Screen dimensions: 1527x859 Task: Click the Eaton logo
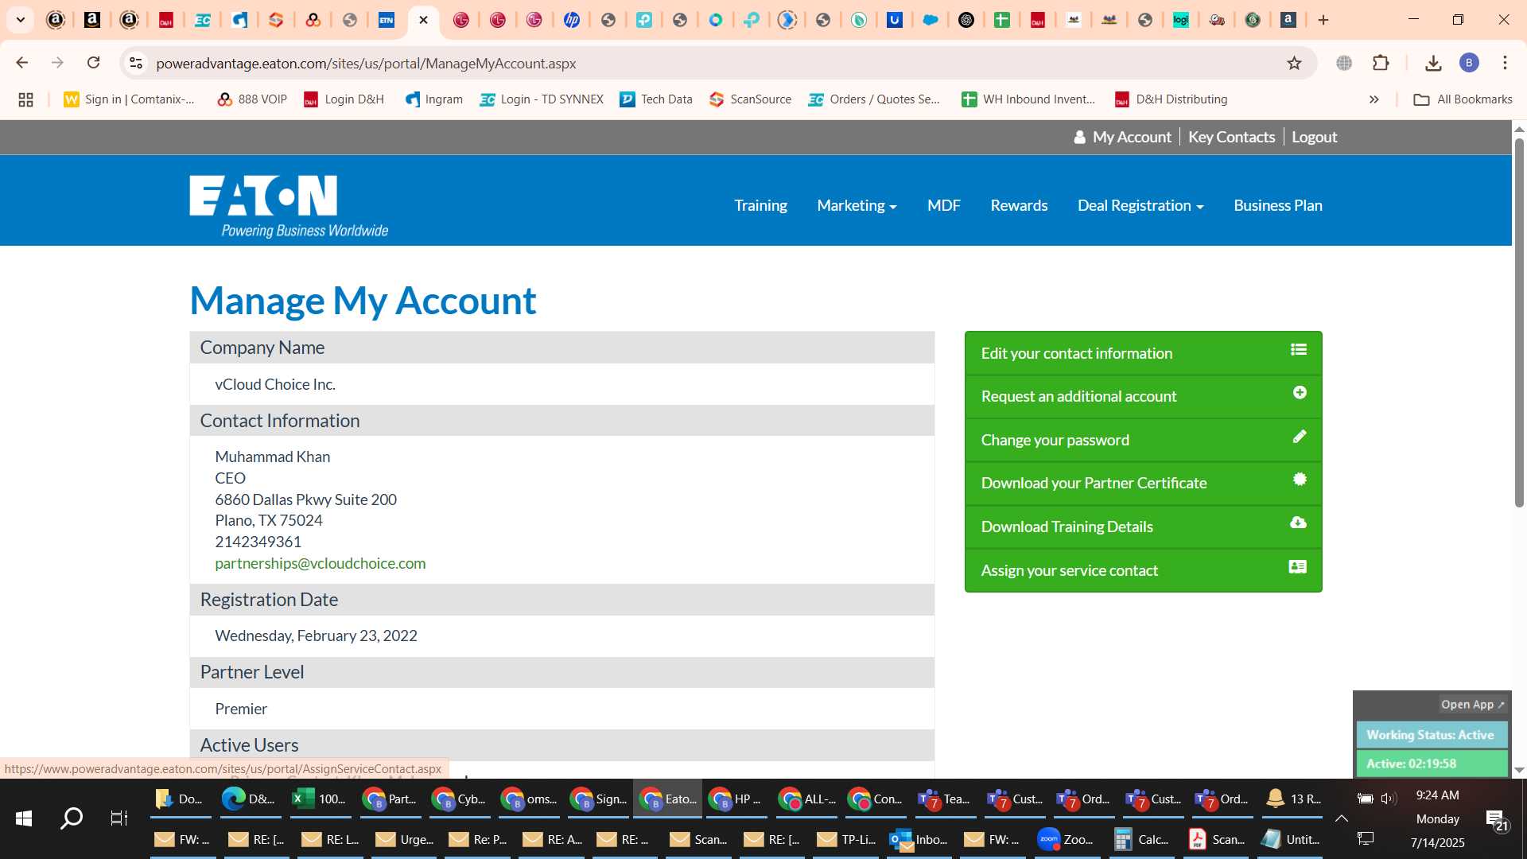coord(289,206)
